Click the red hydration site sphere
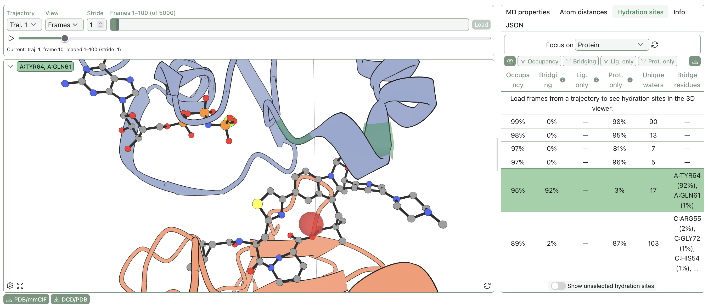Viewport: 708px width, 307px height. tap(311, 224)
